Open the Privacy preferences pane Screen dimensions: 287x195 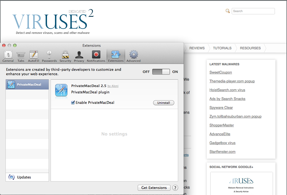tap(79, 56)
